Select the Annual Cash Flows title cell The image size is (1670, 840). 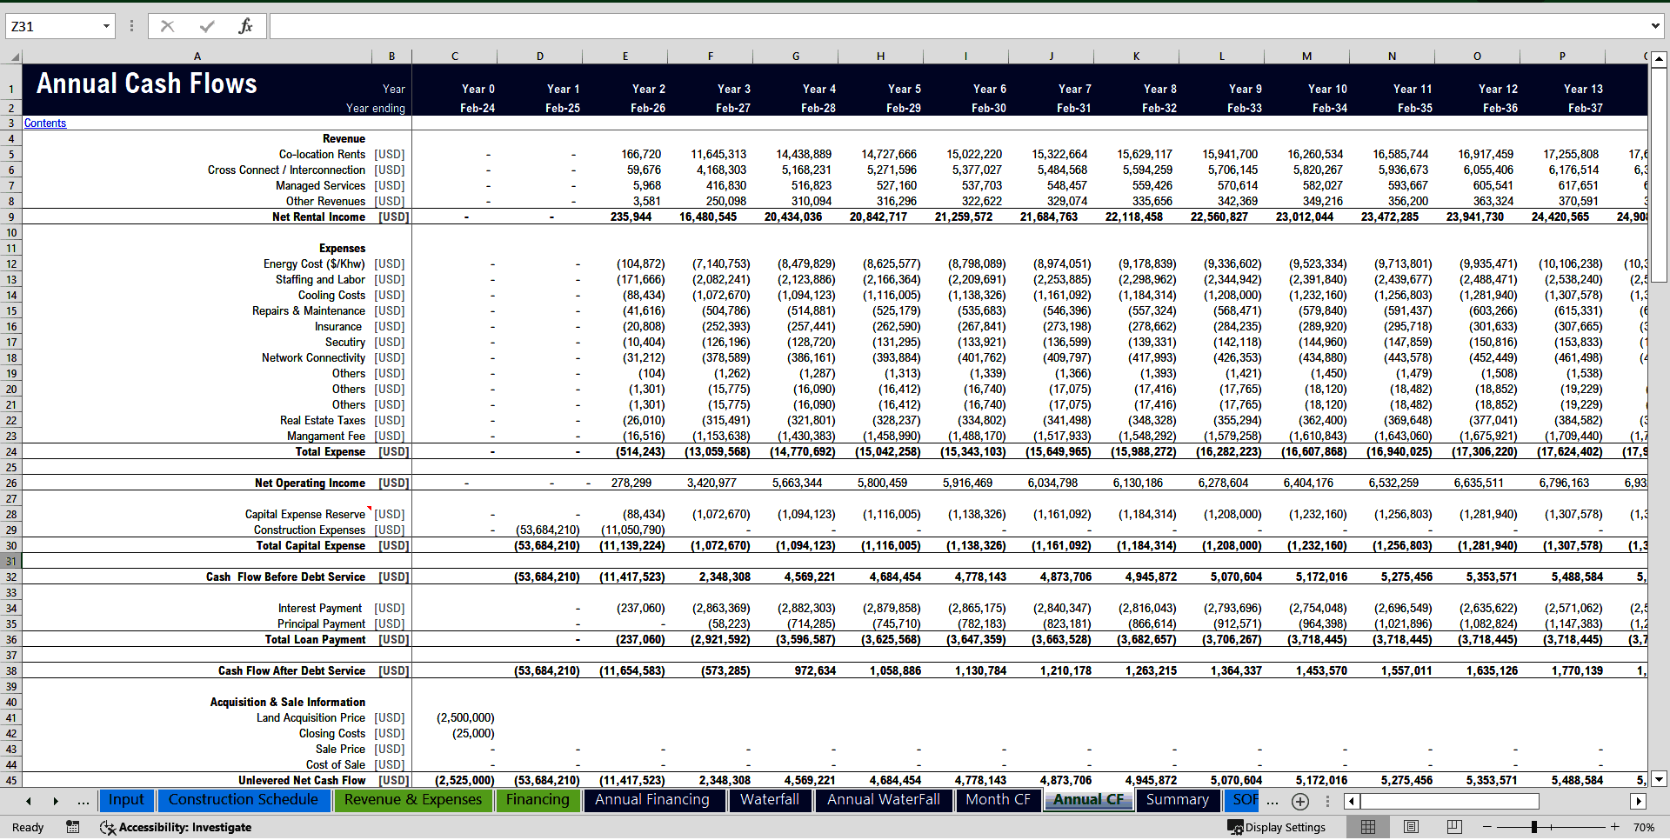point(147,83)
